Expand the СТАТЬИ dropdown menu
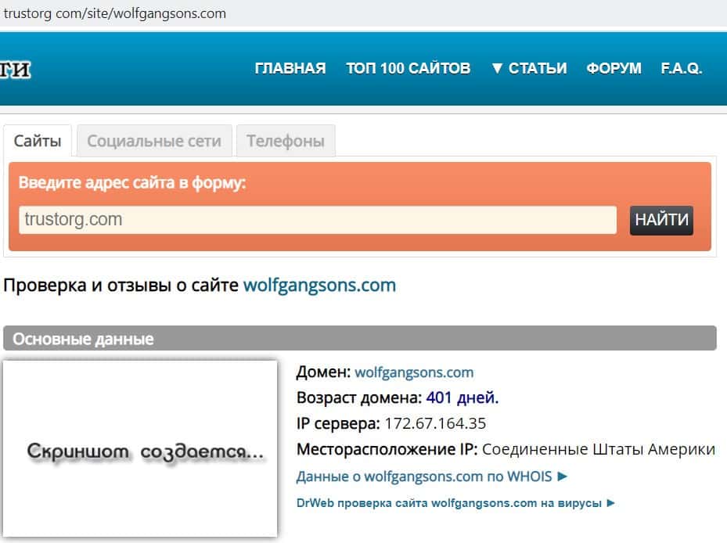 click(529, 68)
